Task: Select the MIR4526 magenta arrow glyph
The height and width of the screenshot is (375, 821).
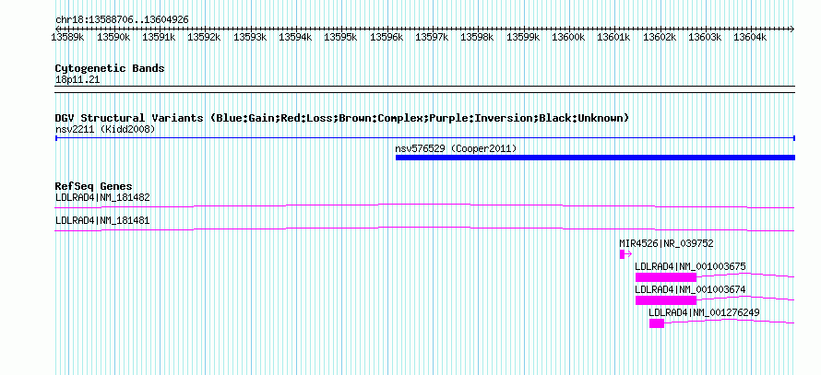Action: click(625, 254)
